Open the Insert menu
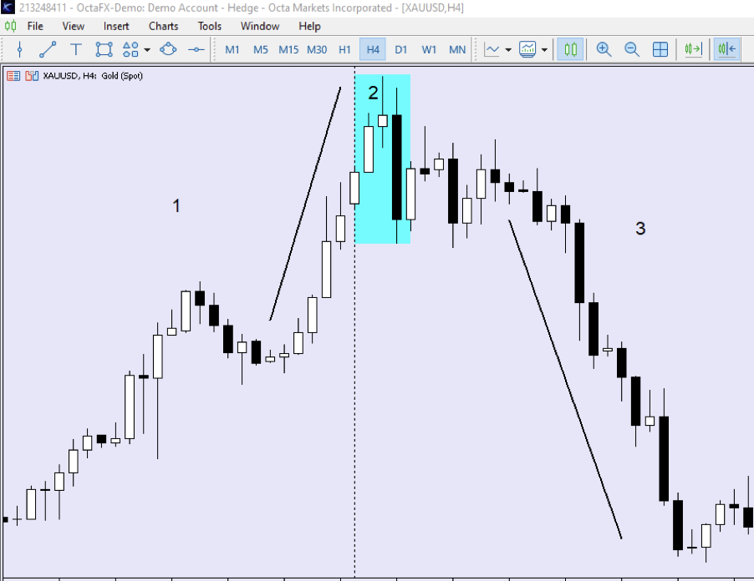754x581 pixels. (116, 27)
